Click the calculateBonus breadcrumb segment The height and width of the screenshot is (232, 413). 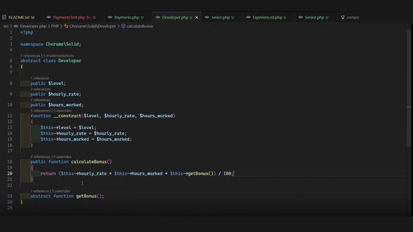[139, 26]
